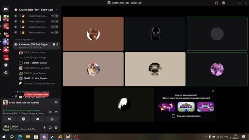Launch the first purple activity thumbnail

coord(167,107)
